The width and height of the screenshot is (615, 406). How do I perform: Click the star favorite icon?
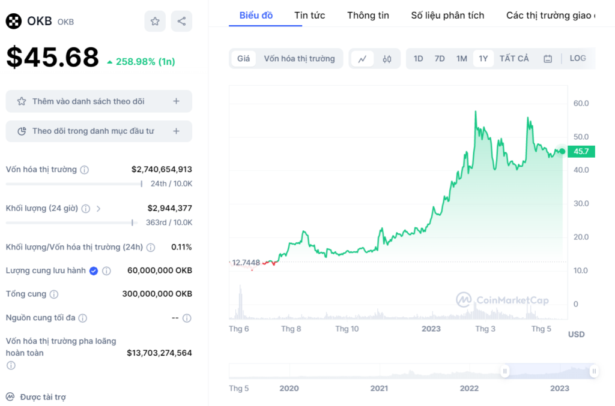155,22
